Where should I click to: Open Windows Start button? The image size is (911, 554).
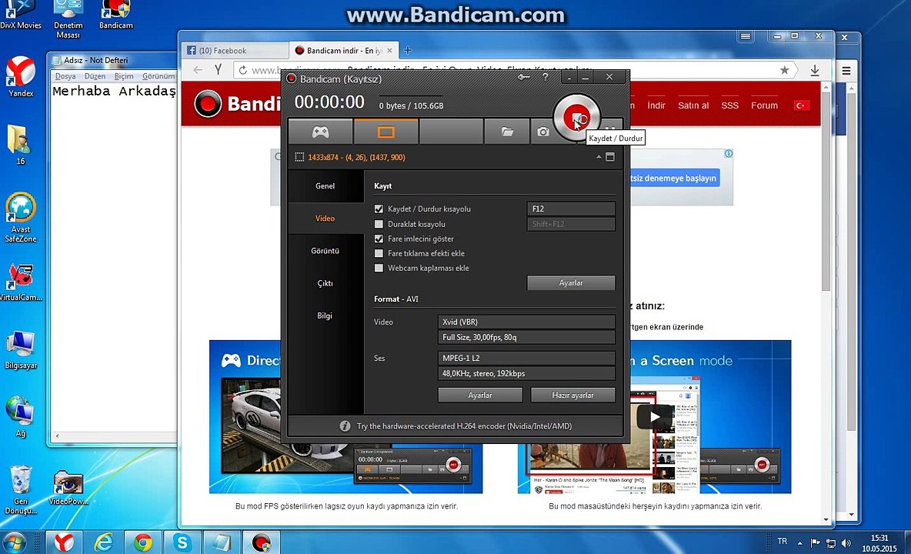pyautogui.click(x=15, y=542)
